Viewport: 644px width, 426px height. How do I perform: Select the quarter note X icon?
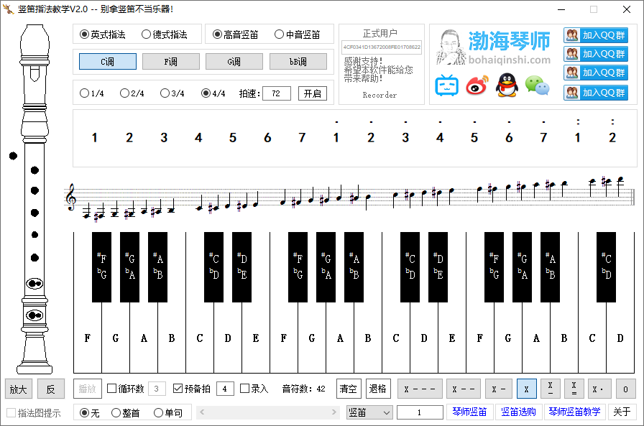(x=527, y=388)
